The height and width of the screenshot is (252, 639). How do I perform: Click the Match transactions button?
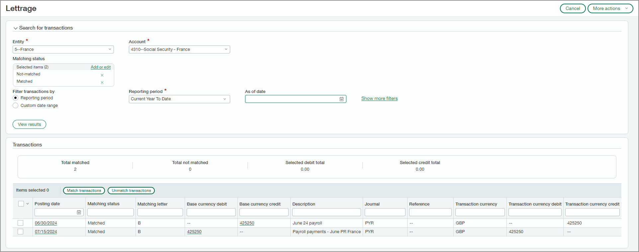84,191
